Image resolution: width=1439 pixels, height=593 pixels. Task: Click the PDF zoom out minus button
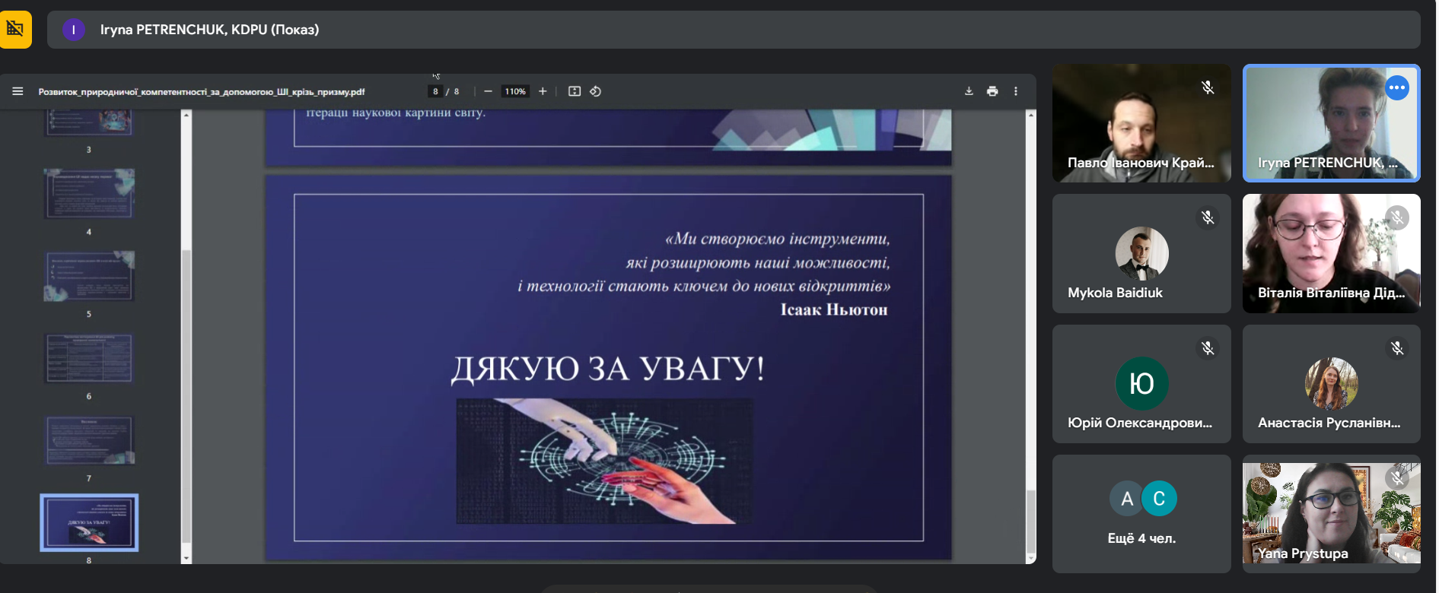pos(488,91)
